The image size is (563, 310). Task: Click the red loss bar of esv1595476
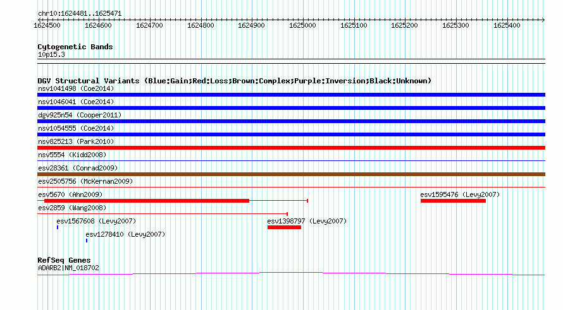click(x=453, y=201)
